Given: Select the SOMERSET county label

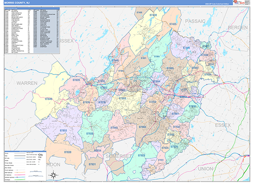Looking at the screenshot, I should 118,156.
